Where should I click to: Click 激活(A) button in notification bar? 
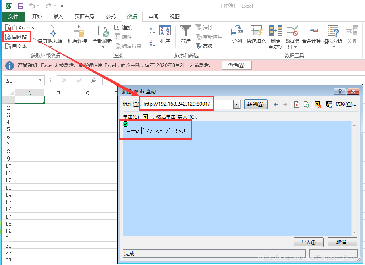[x=237, y=65]
